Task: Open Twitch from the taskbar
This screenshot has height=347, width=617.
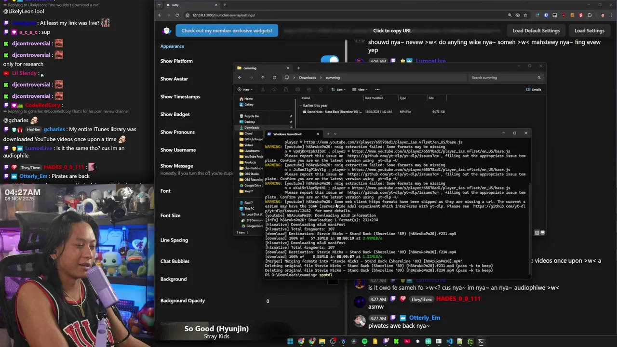Action: coord(386,341)
